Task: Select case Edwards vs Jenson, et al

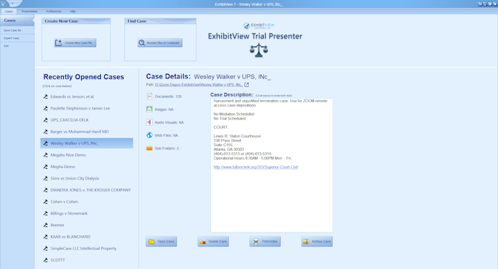Action: pos(72,96)
